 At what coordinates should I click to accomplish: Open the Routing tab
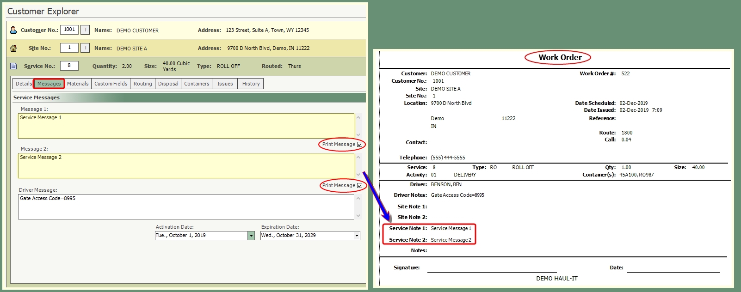142,84
